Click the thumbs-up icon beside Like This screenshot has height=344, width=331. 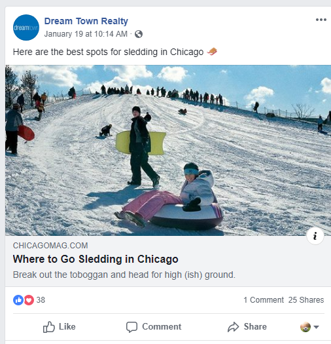48,327
